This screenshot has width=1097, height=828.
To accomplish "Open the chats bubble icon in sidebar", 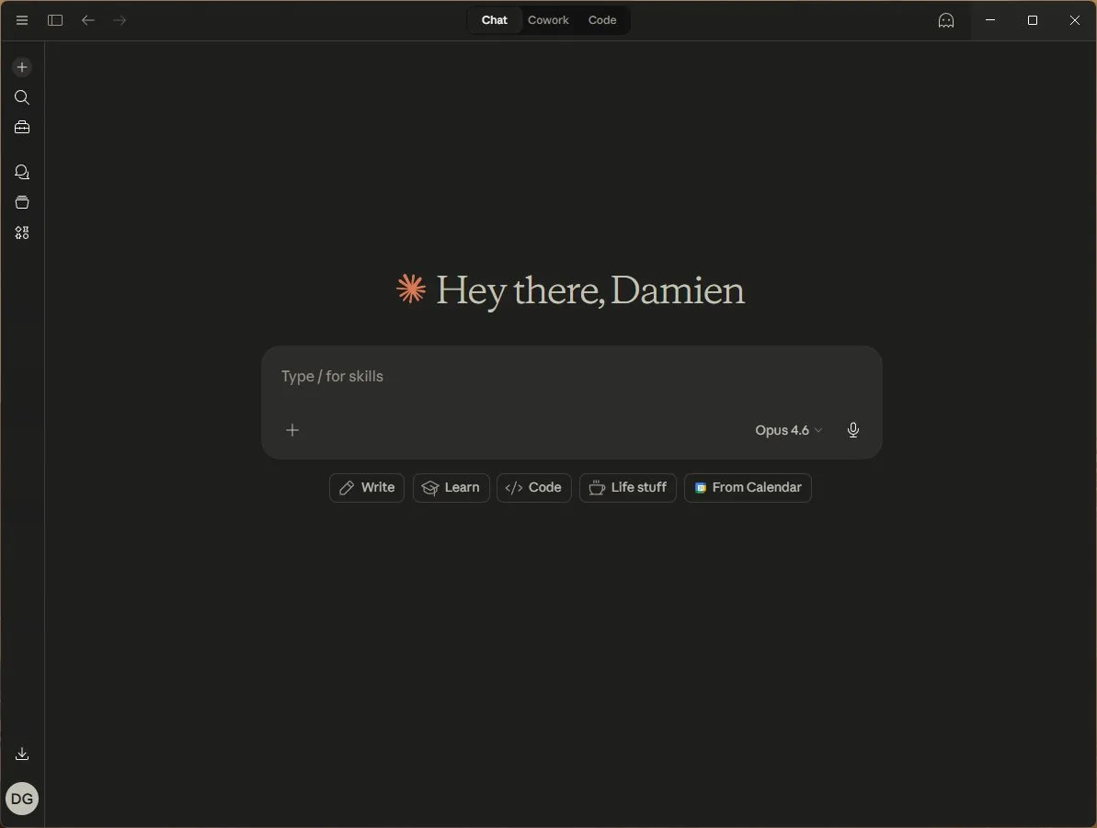I will point(22,172).
